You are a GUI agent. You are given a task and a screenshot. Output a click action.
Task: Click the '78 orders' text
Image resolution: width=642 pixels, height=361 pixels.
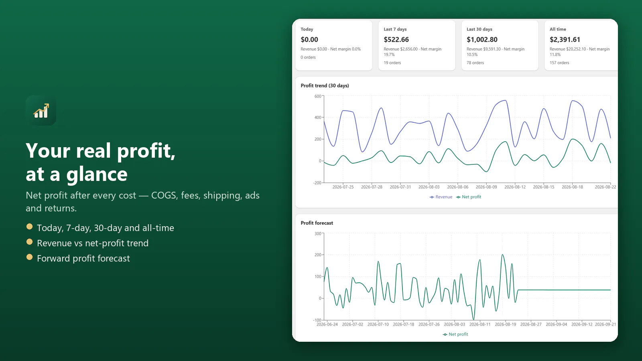(475, 63)
